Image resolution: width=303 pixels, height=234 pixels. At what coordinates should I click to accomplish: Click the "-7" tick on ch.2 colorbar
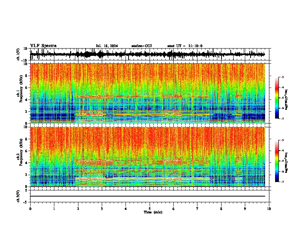pyautogui.click(x=282, y=182)
